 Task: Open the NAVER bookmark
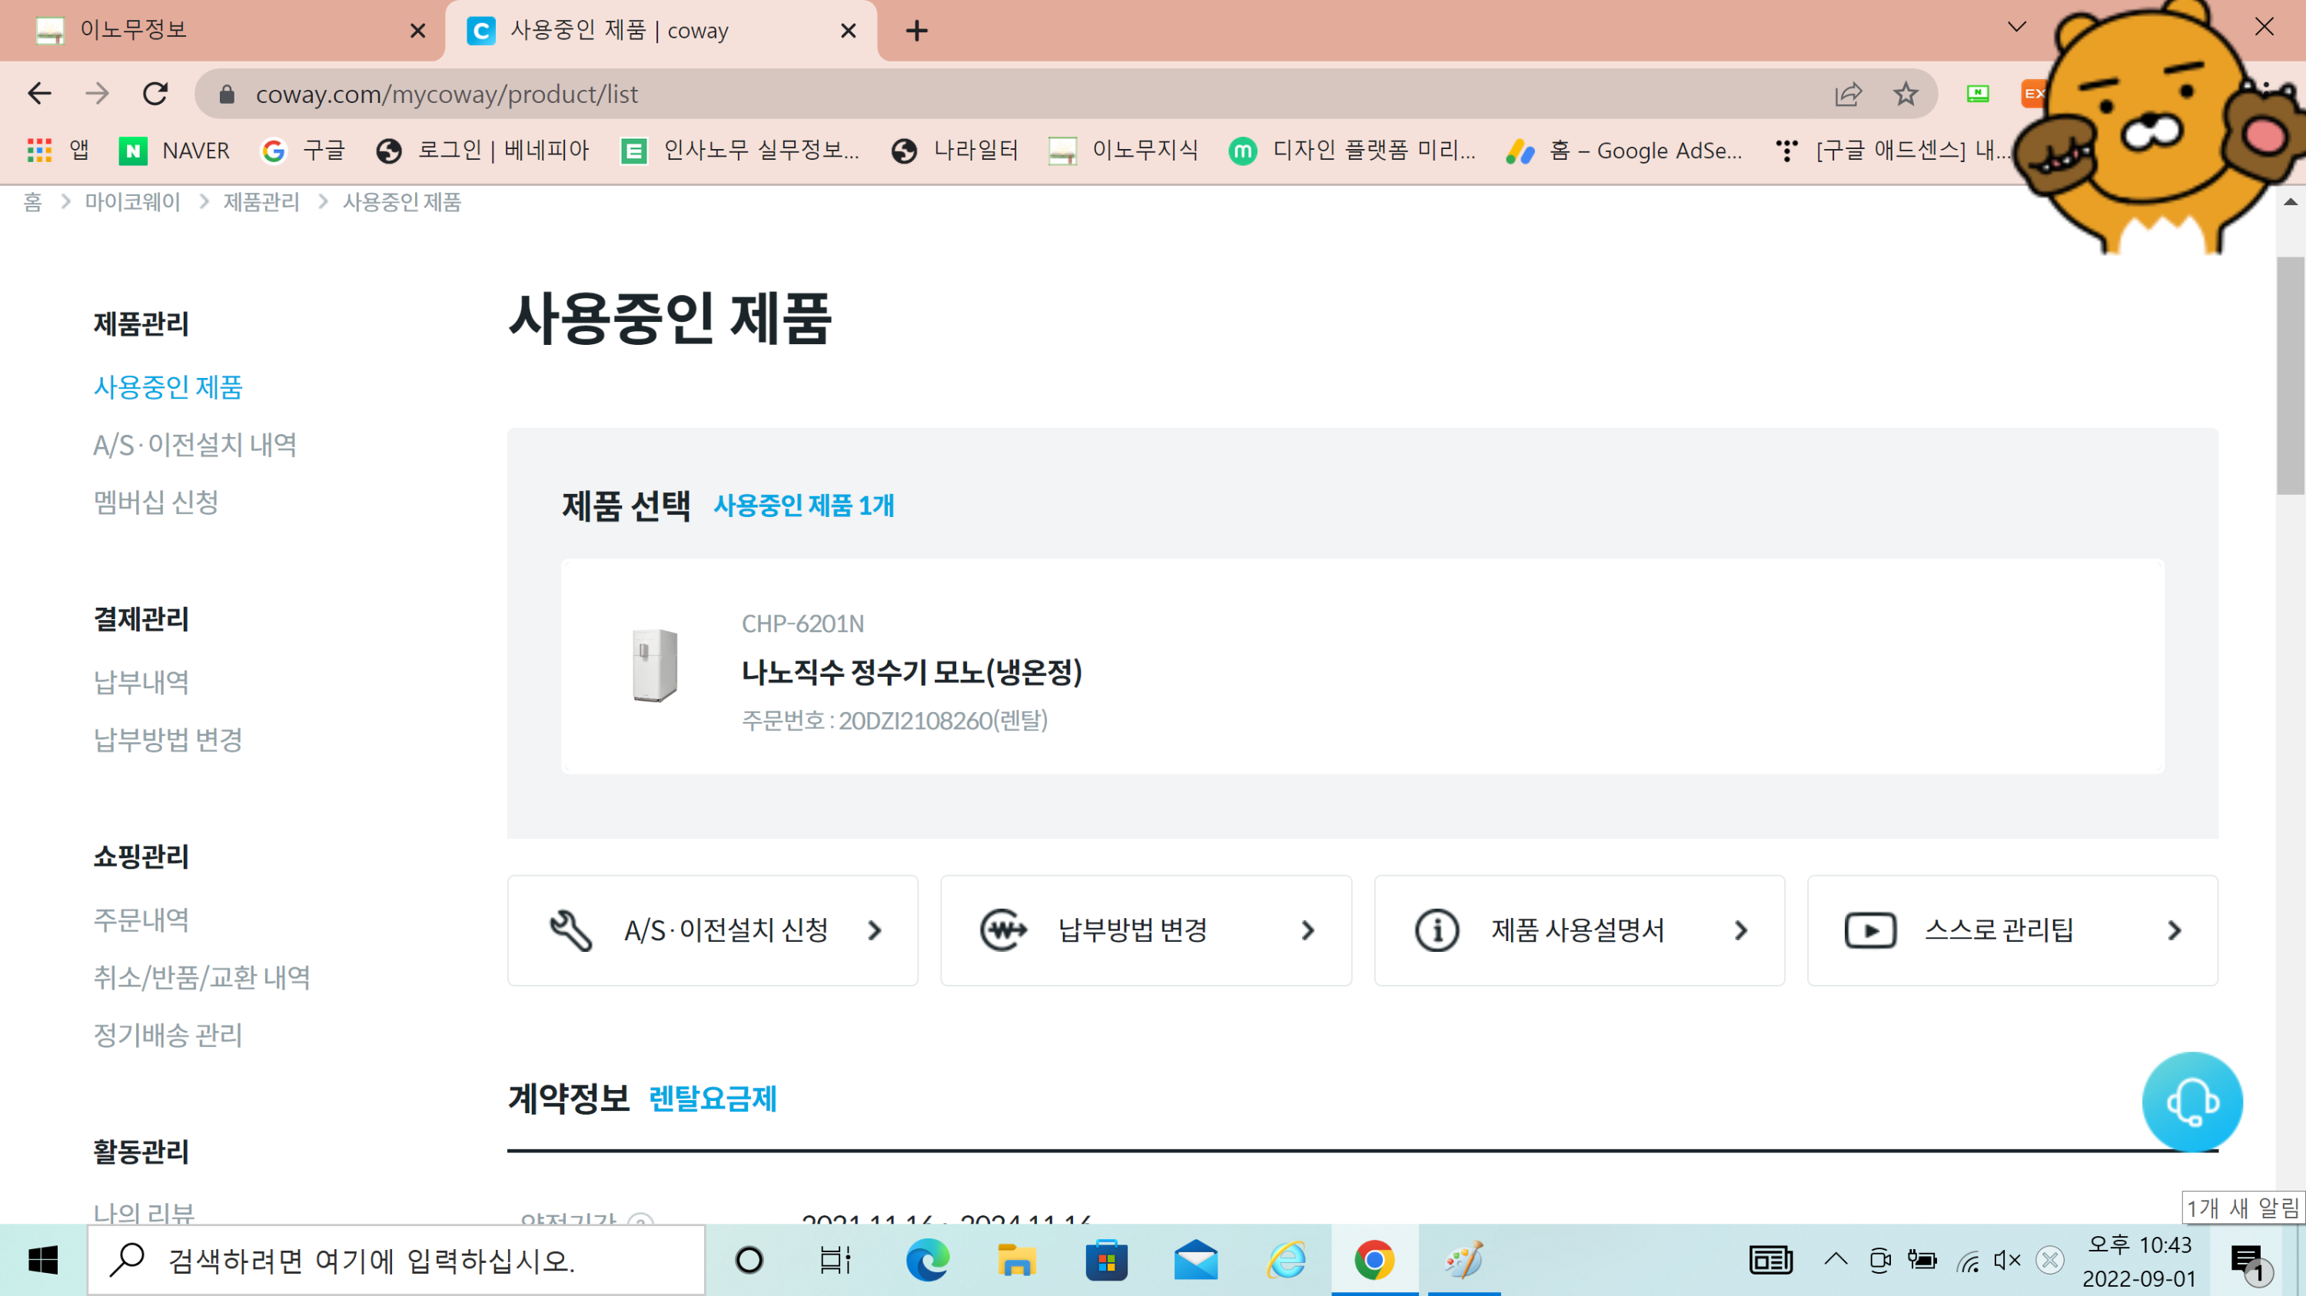pos(174,151)
